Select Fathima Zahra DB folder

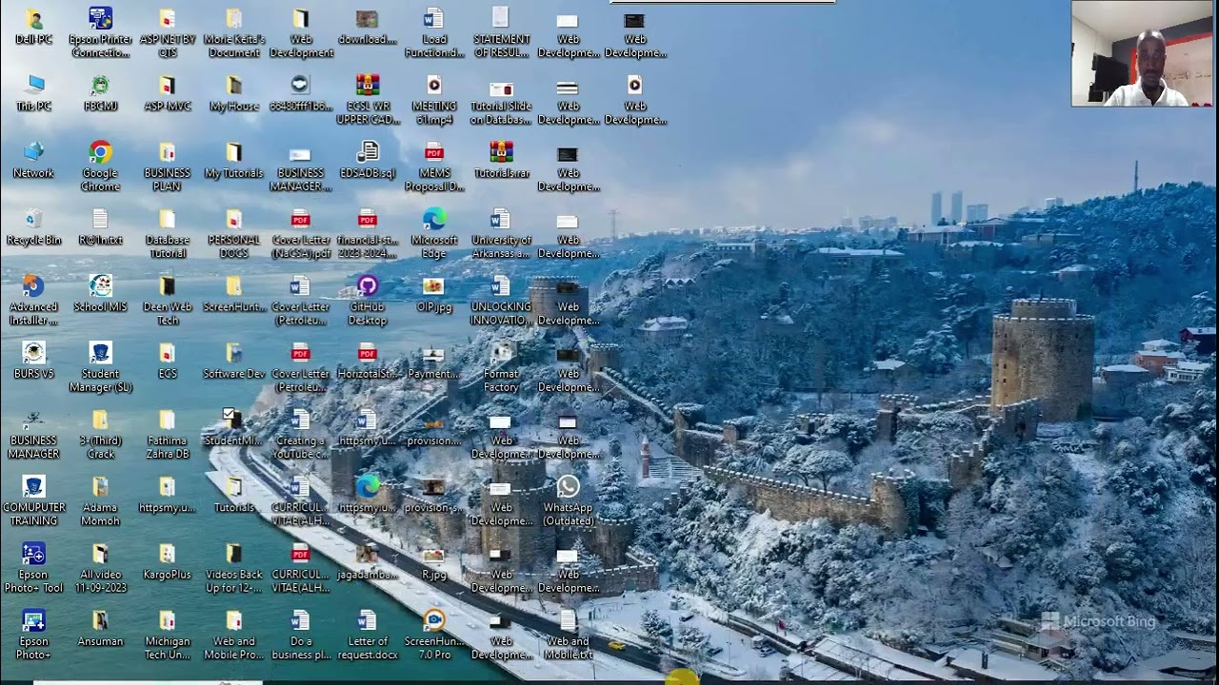pos(167,434)
